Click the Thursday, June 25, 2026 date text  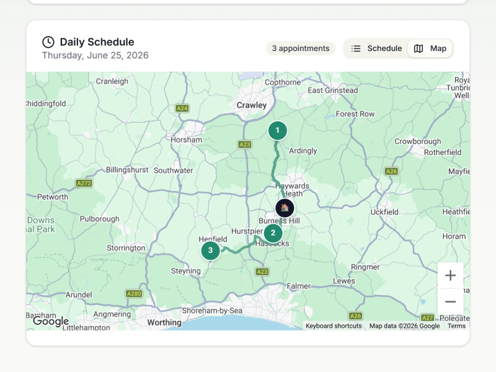click(95, 55)
